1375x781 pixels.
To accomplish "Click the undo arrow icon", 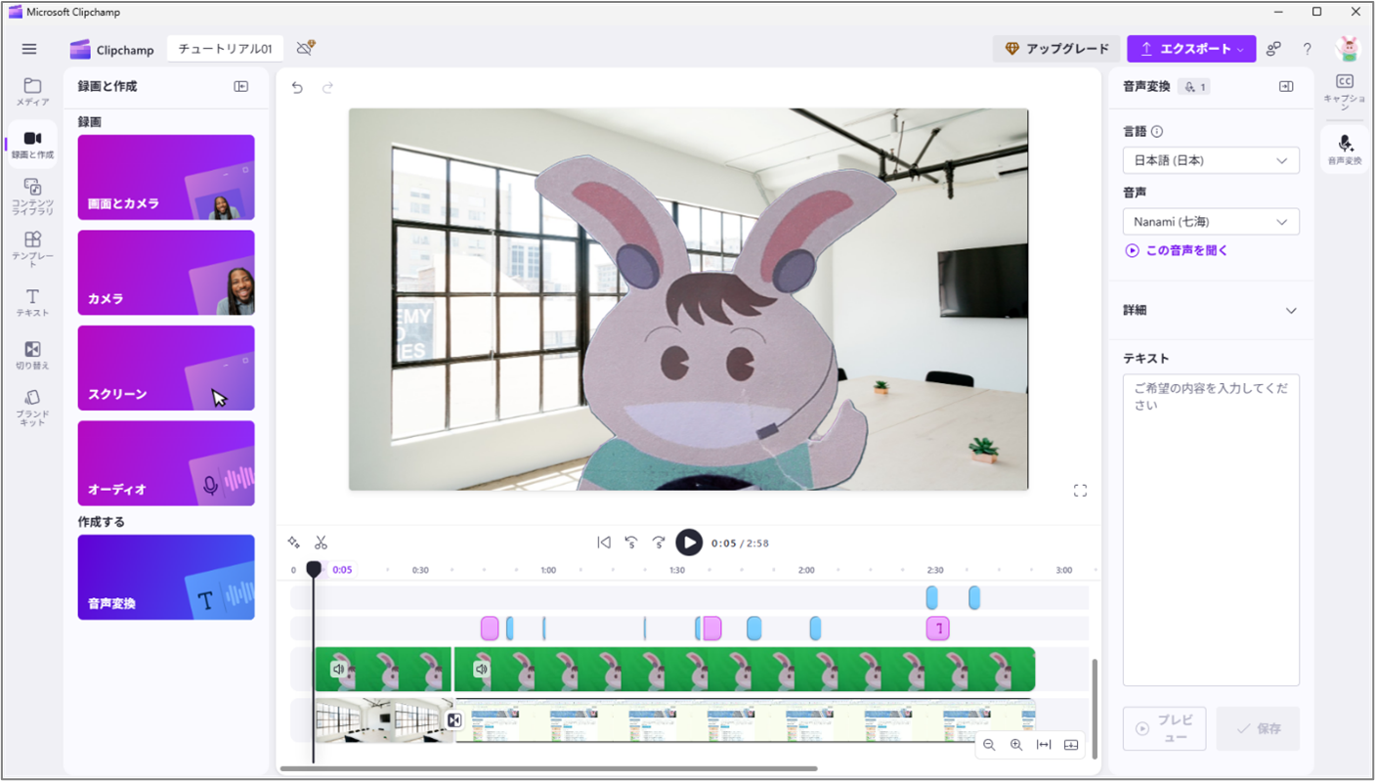I will 297,88.
